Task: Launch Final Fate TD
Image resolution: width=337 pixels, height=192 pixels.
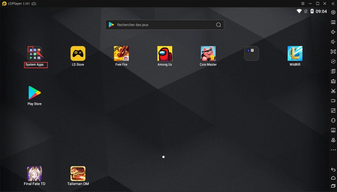Action: click(35, 174)
